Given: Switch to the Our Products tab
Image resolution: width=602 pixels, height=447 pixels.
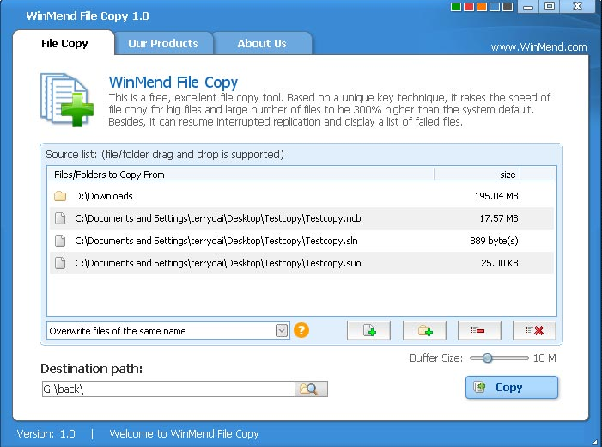Looking at the screenshot, I should click(x=163, y=43).
